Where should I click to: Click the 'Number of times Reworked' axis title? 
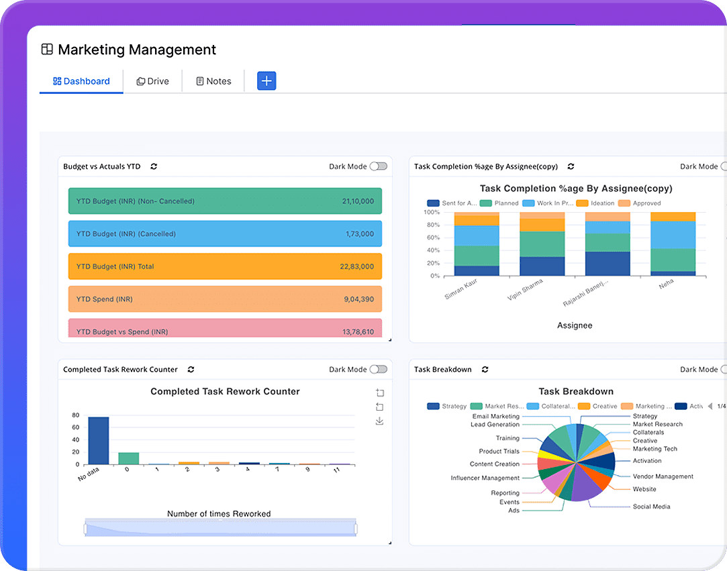(219, 513)
